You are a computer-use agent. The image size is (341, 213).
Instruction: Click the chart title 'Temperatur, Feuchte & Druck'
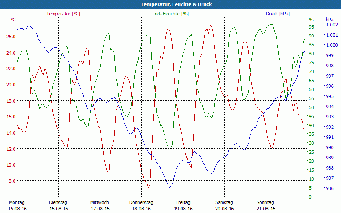coord(170,4)
